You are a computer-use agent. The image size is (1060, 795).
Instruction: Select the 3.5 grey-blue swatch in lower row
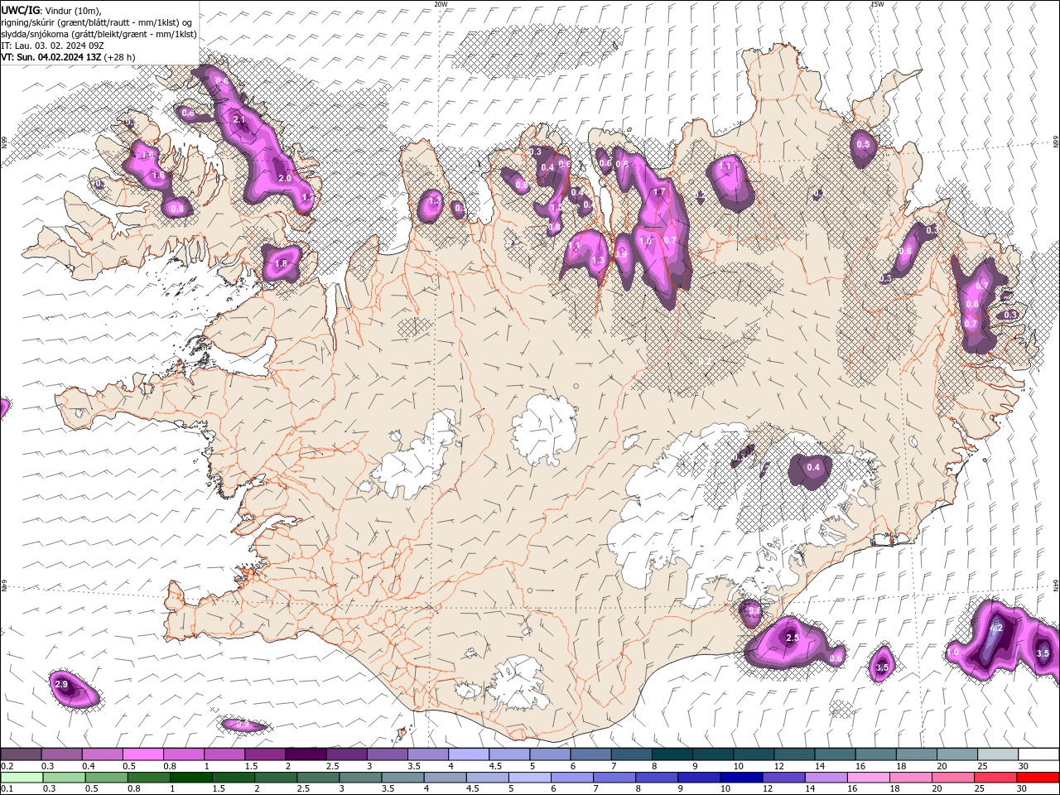click(x=402, y=778)
